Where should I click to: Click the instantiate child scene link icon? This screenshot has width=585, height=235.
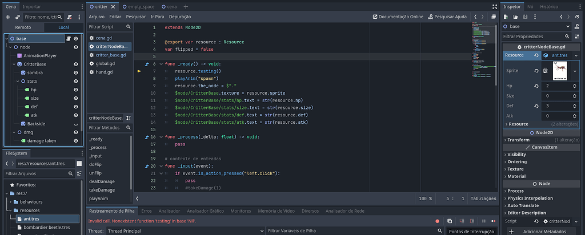(x=19, y=17)
